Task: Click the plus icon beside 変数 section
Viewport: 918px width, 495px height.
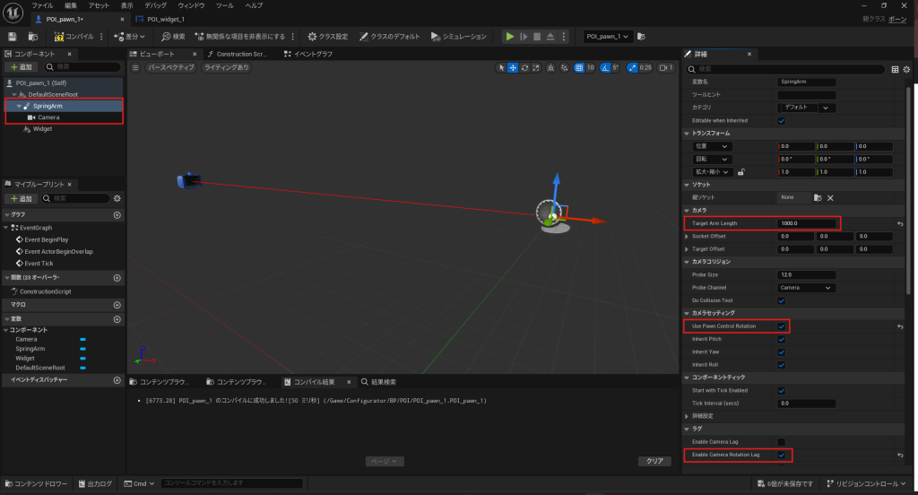Action: pos(117,318)
